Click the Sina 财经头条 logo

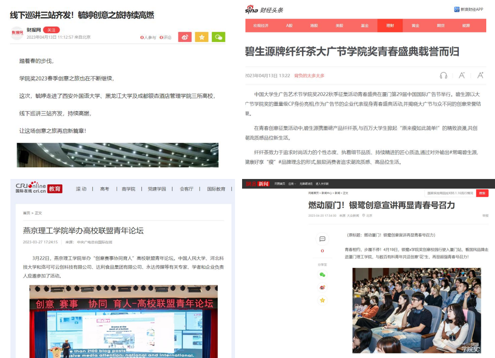[264, 10]
